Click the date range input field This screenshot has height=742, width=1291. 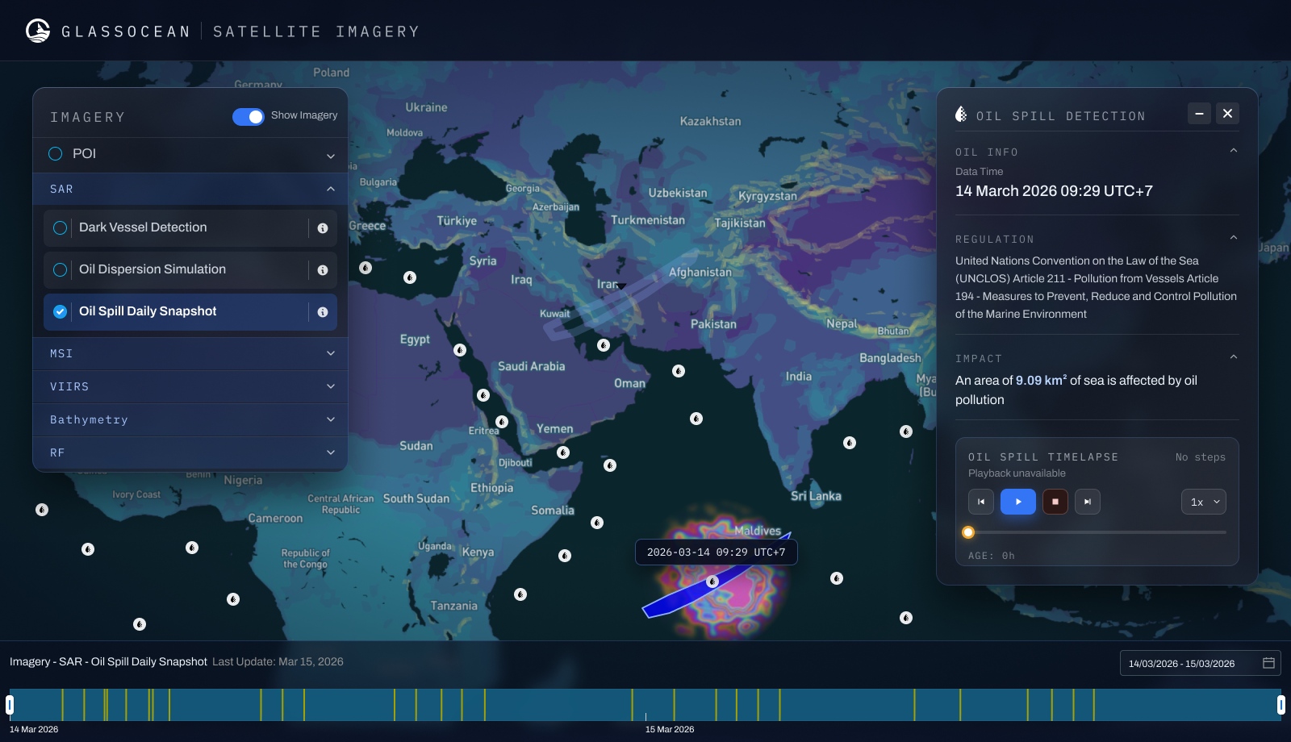click(x=1200, y=663)
